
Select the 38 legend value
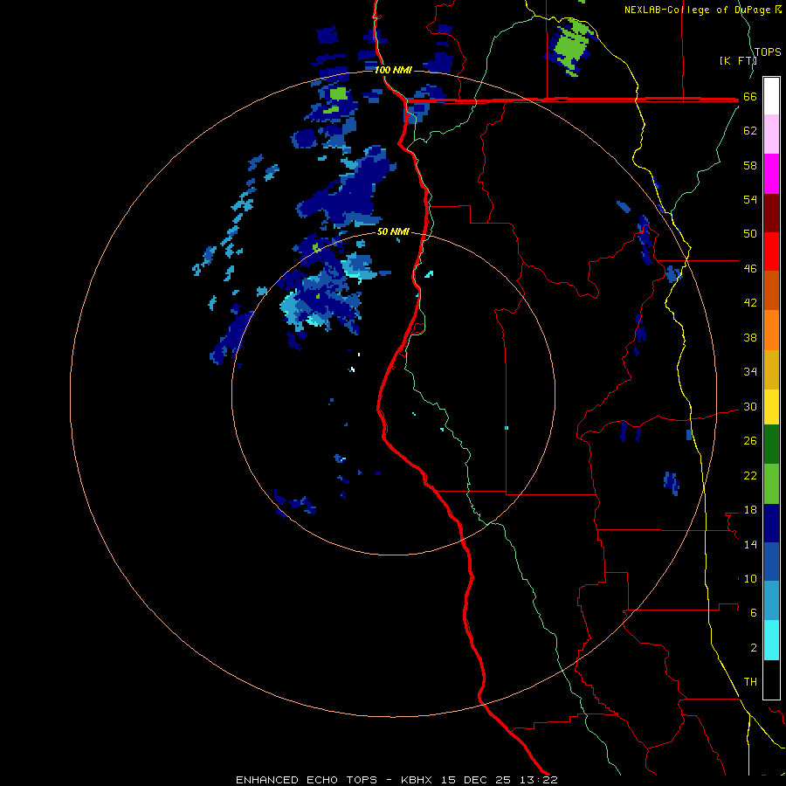(750, 337)
